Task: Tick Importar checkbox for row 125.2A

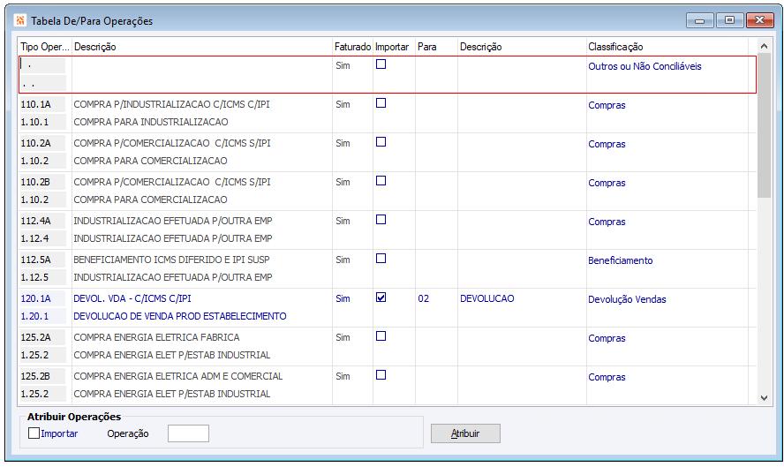Action: pyautogui.click(x=381, y=336)
